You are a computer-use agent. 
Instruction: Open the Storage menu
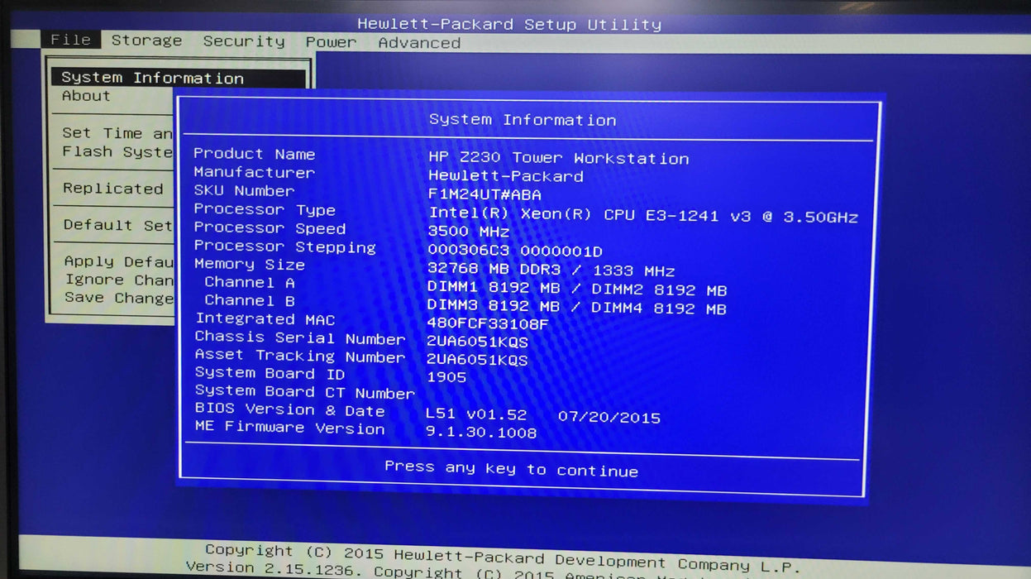(x=146, y=41)
